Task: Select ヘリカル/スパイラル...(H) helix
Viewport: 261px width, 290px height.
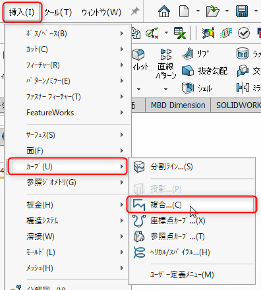Action: click(192, 252)
